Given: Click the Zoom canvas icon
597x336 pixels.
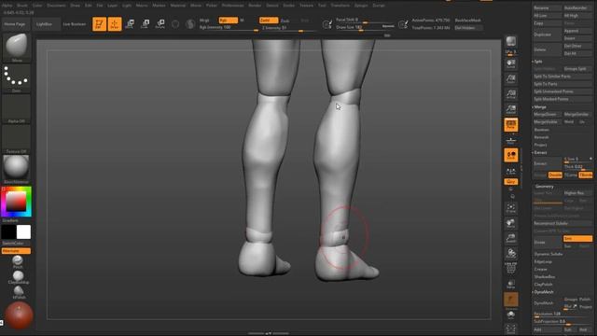Looking at the screenshot, I should 511,78.
